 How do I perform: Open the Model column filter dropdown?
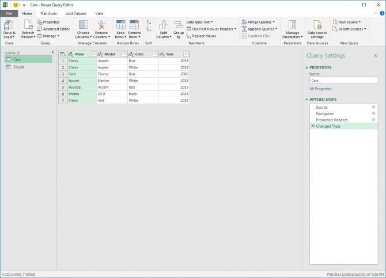[x=124, y=54]
